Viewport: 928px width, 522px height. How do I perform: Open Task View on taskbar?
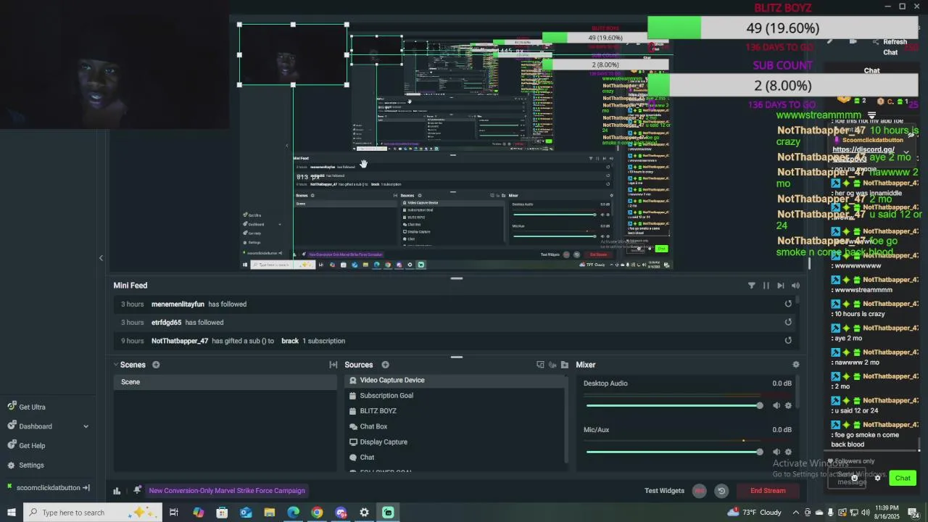click(174, 513)
